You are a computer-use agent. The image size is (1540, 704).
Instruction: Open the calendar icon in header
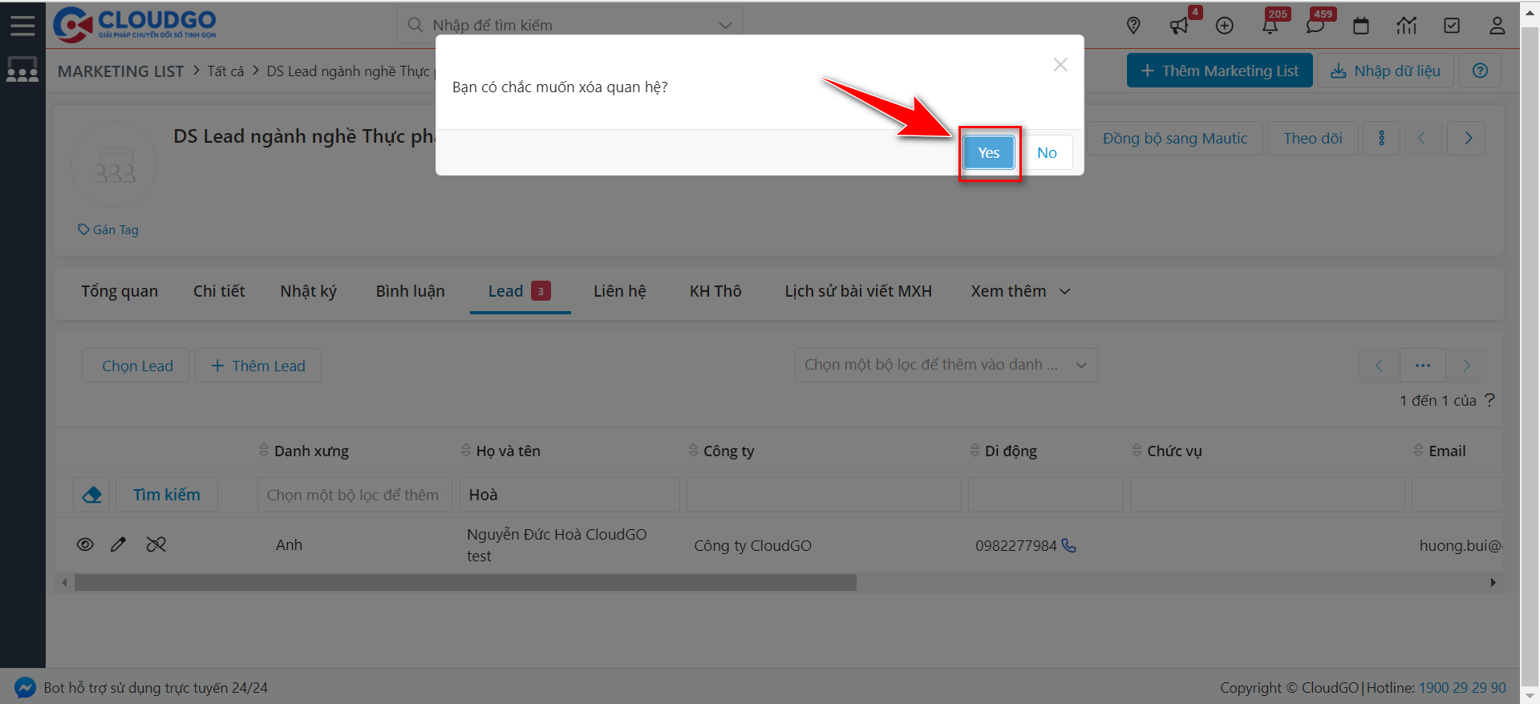click(1360, 26)
